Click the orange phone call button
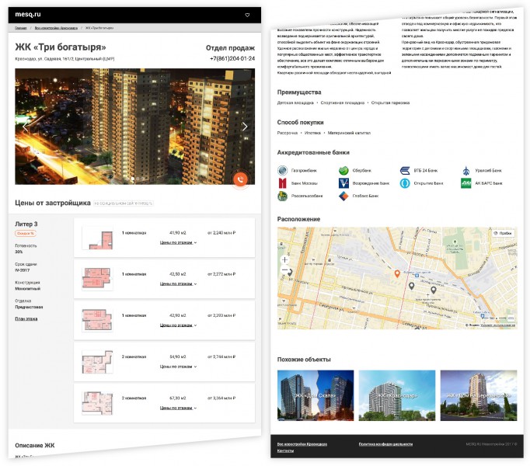 coord(240,179)
